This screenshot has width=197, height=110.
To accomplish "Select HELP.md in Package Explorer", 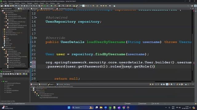I will tap(8, 40).
